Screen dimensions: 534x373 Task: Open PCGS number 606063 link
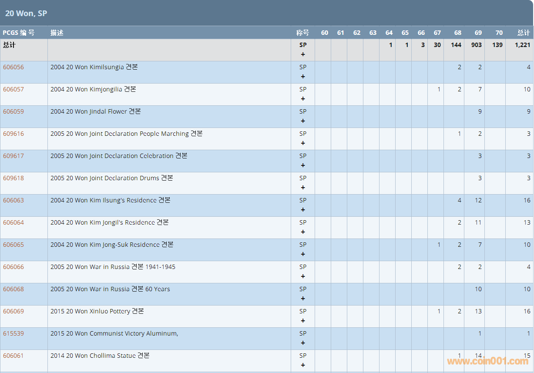pos(13,200)
